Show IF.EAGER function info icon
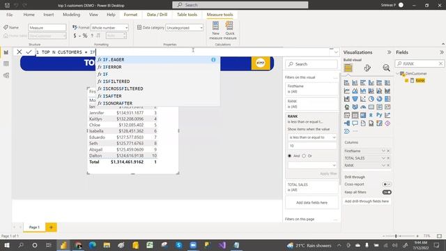Image resolution: width=446 pixels, height=251 pixels. click(213, 59)
